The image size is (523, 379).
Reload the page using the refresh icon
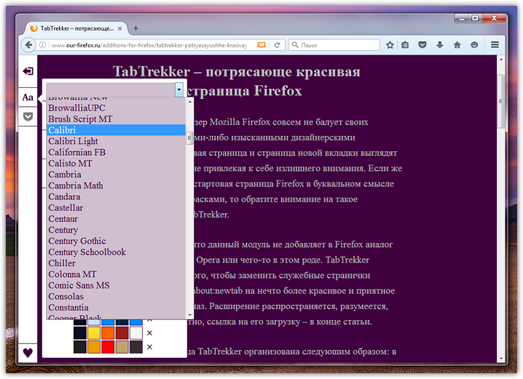[x=278, y=45]
